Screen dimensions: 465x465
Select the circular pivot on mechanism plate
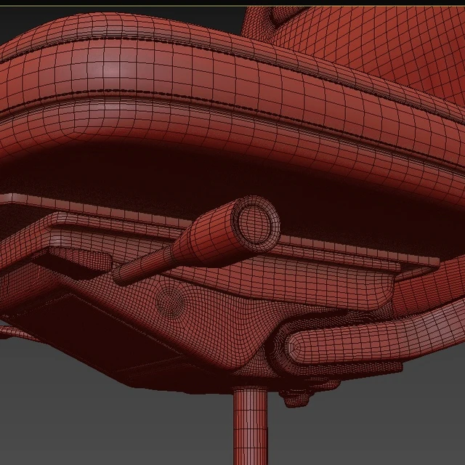pos(171,302)
